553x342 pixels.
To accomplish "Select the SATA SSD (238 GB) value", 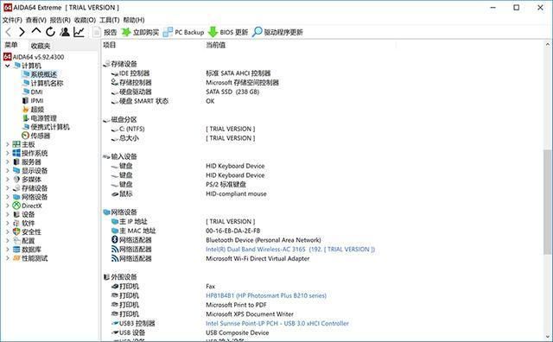I will (232, 92).
